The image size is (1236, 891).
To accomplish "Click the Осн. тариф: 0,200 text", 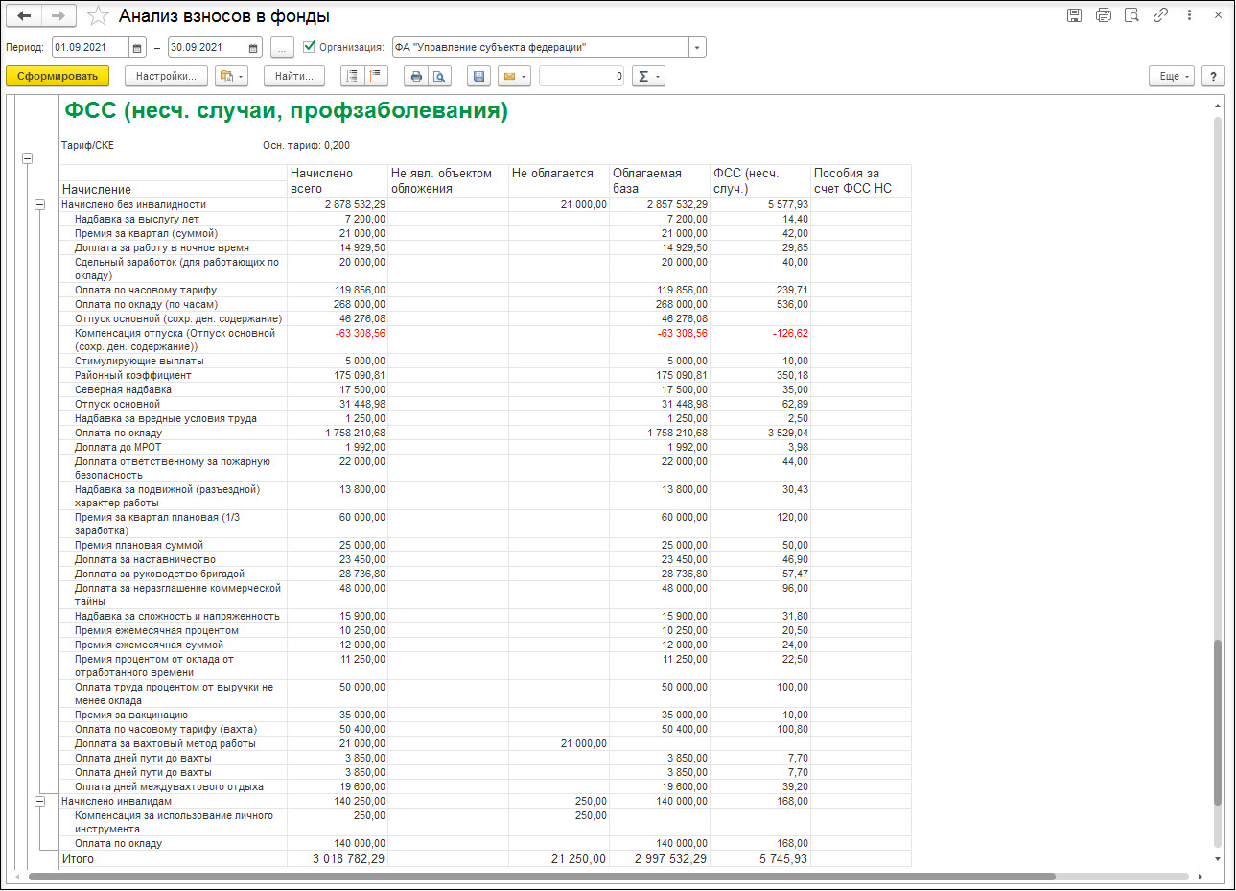I will pyautogui.click(x=306, y=145).
